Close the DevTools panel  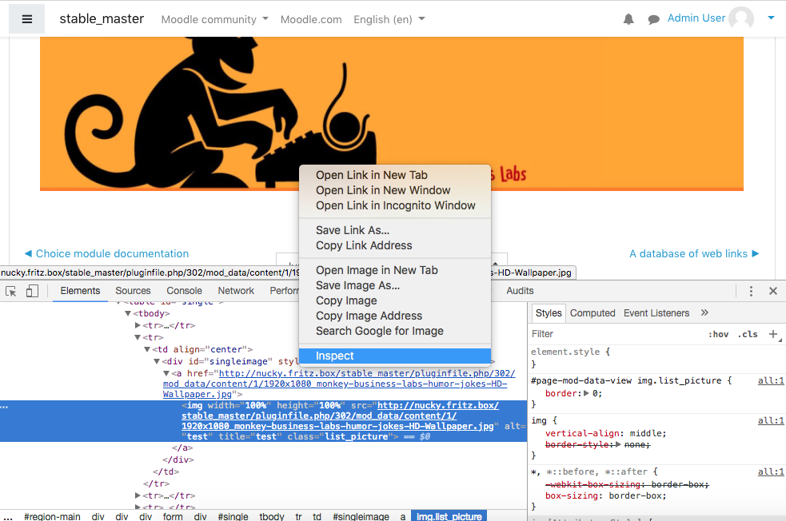[773, 291]
